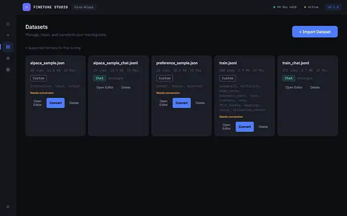The height and width of the screenshot is (216, 347).
Task: Convert the alpaca_sample.json dataset
Action: click(x=56, y=103)
